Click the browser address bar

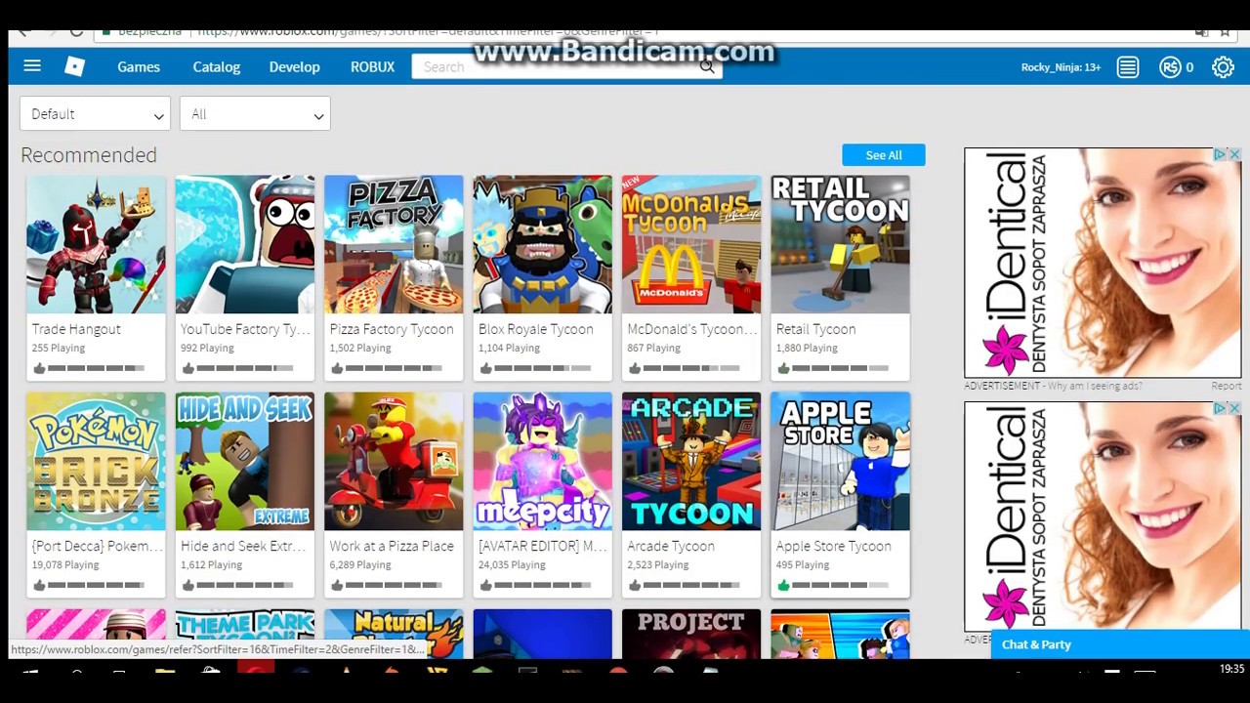pos(664,32)
